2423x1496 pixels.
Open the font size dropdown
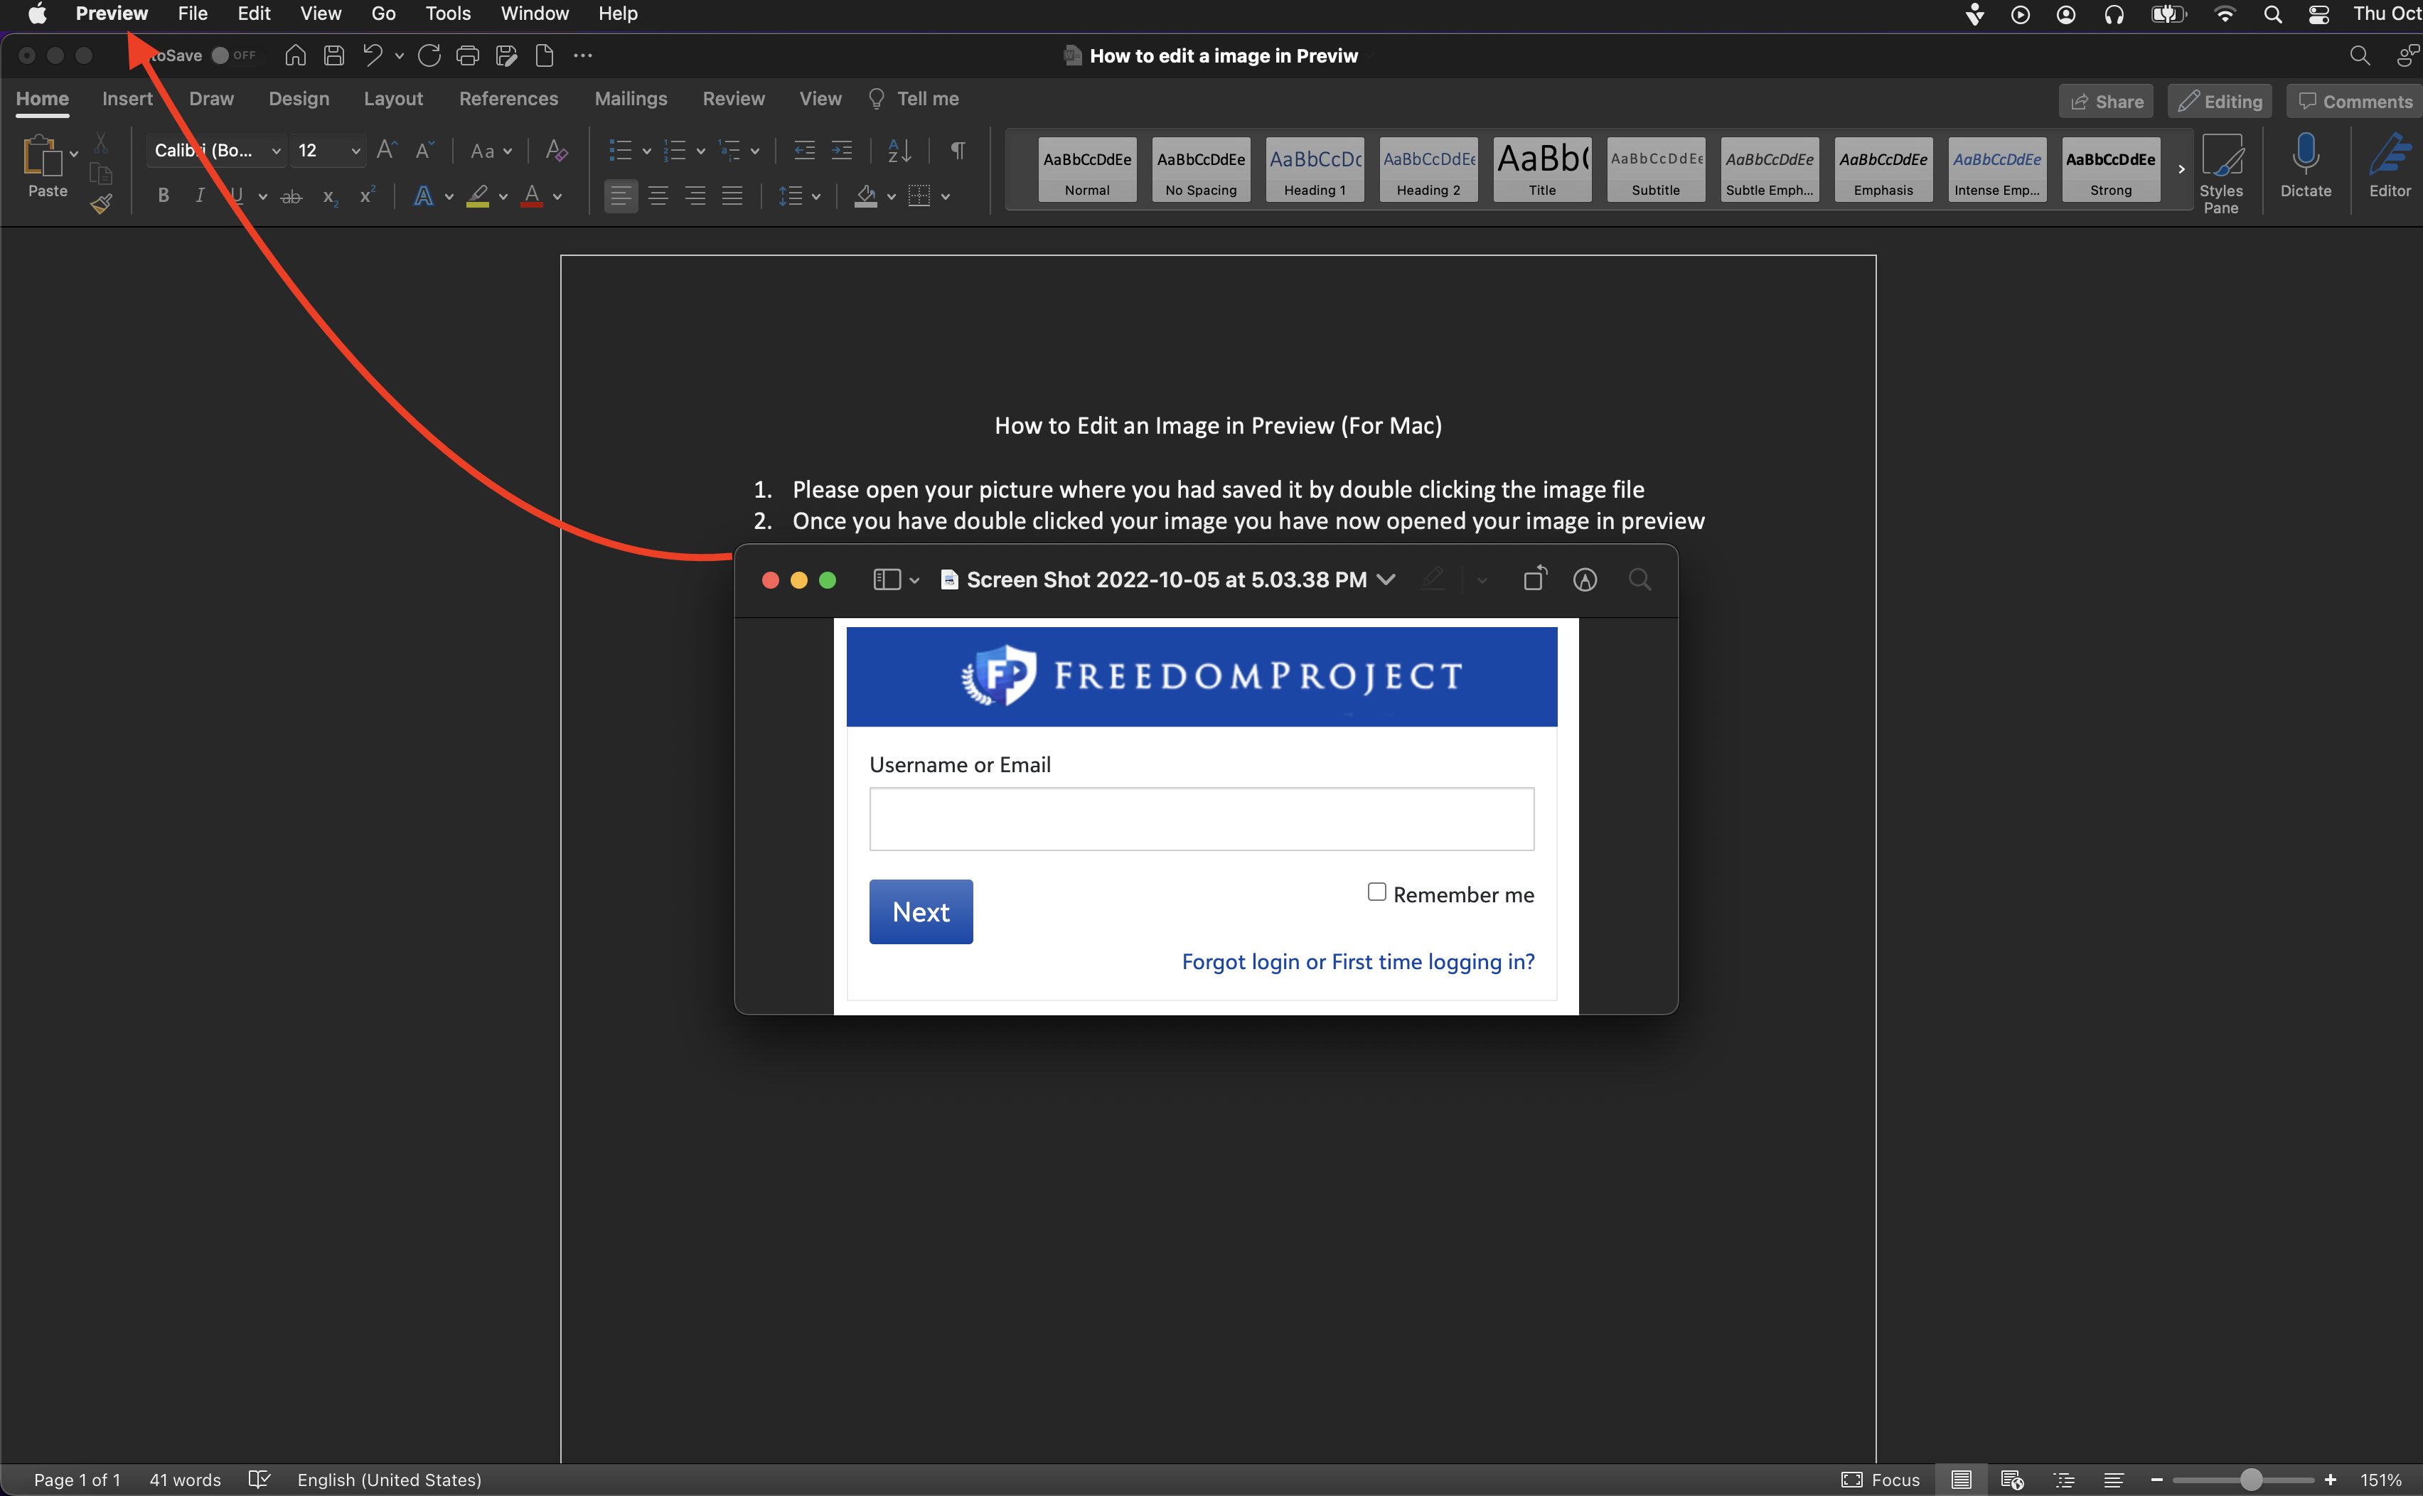coord(355,151)
